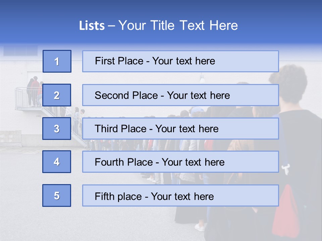Click the number 5 box
Screen dimensions: 322x241
click(57, 195)
